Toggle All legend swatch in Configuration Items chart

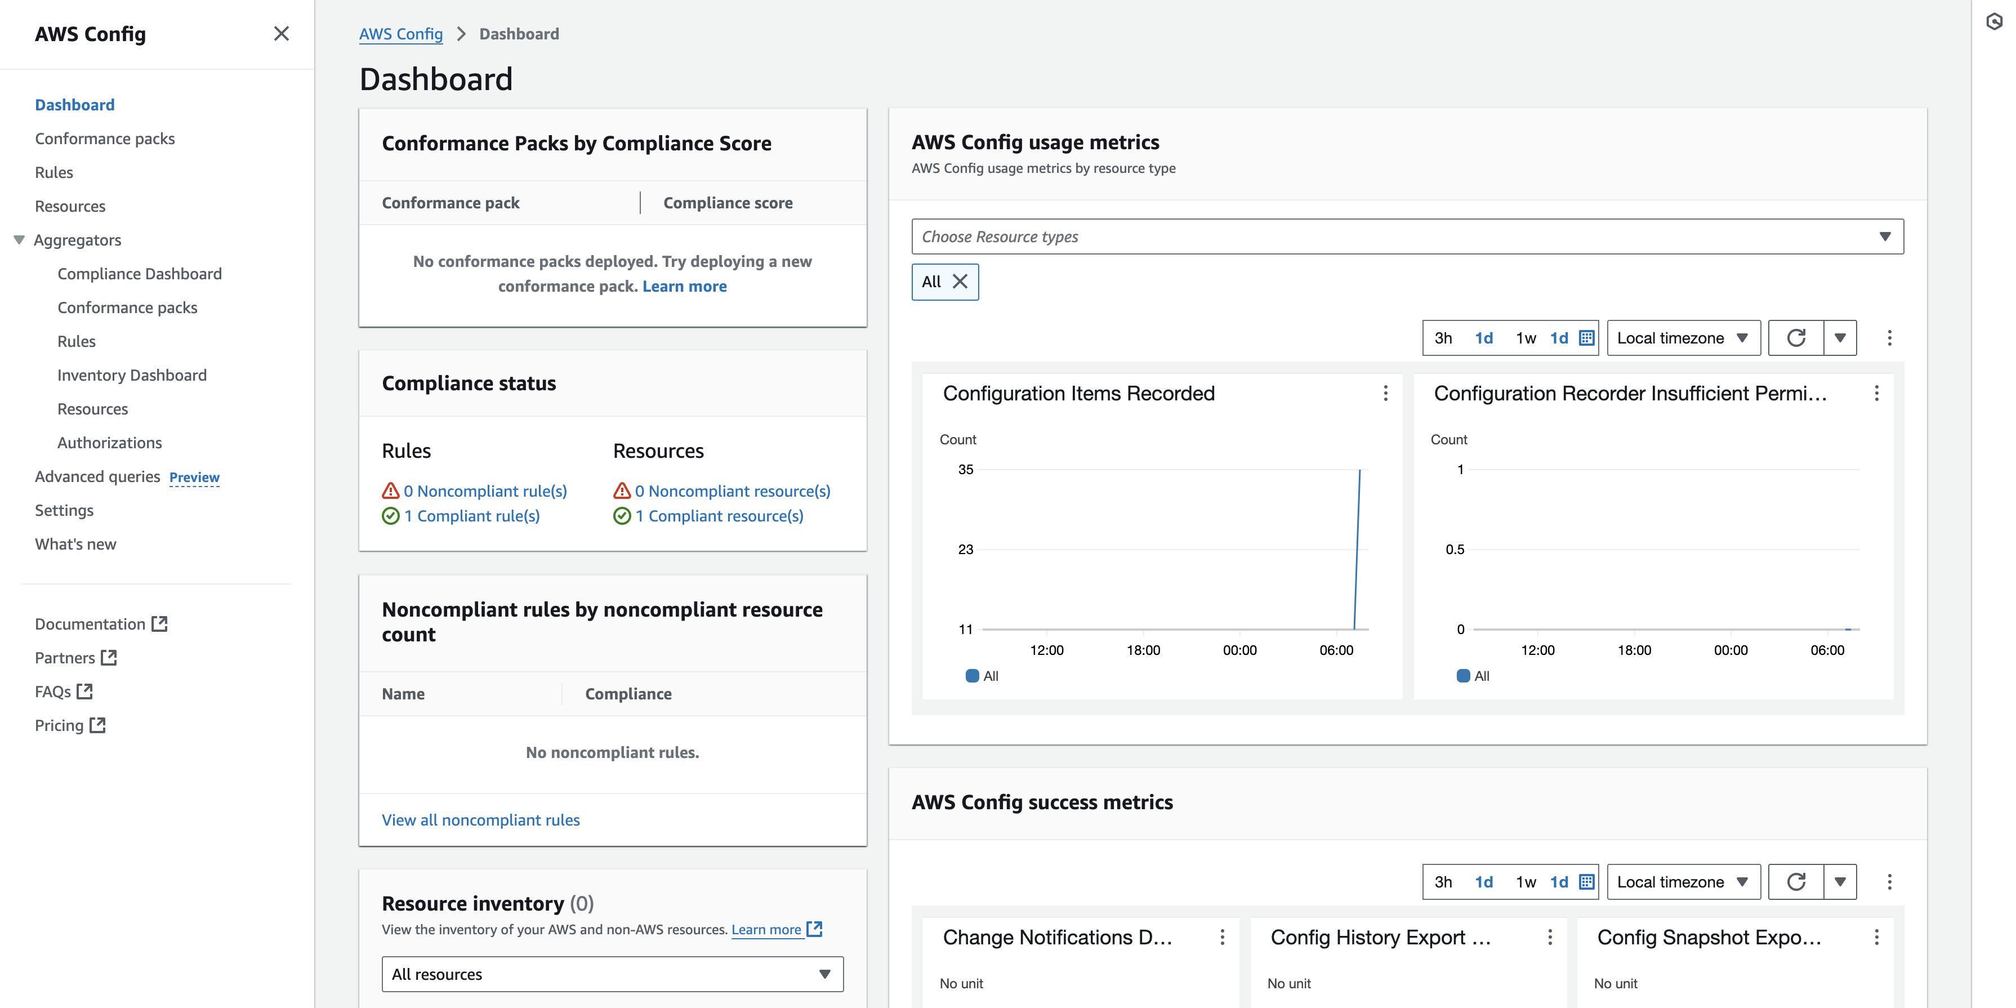972,675
